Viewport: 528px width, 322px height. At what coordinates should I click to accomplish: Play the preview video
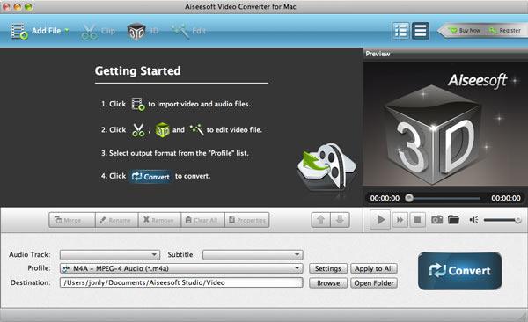pos(380,220)
